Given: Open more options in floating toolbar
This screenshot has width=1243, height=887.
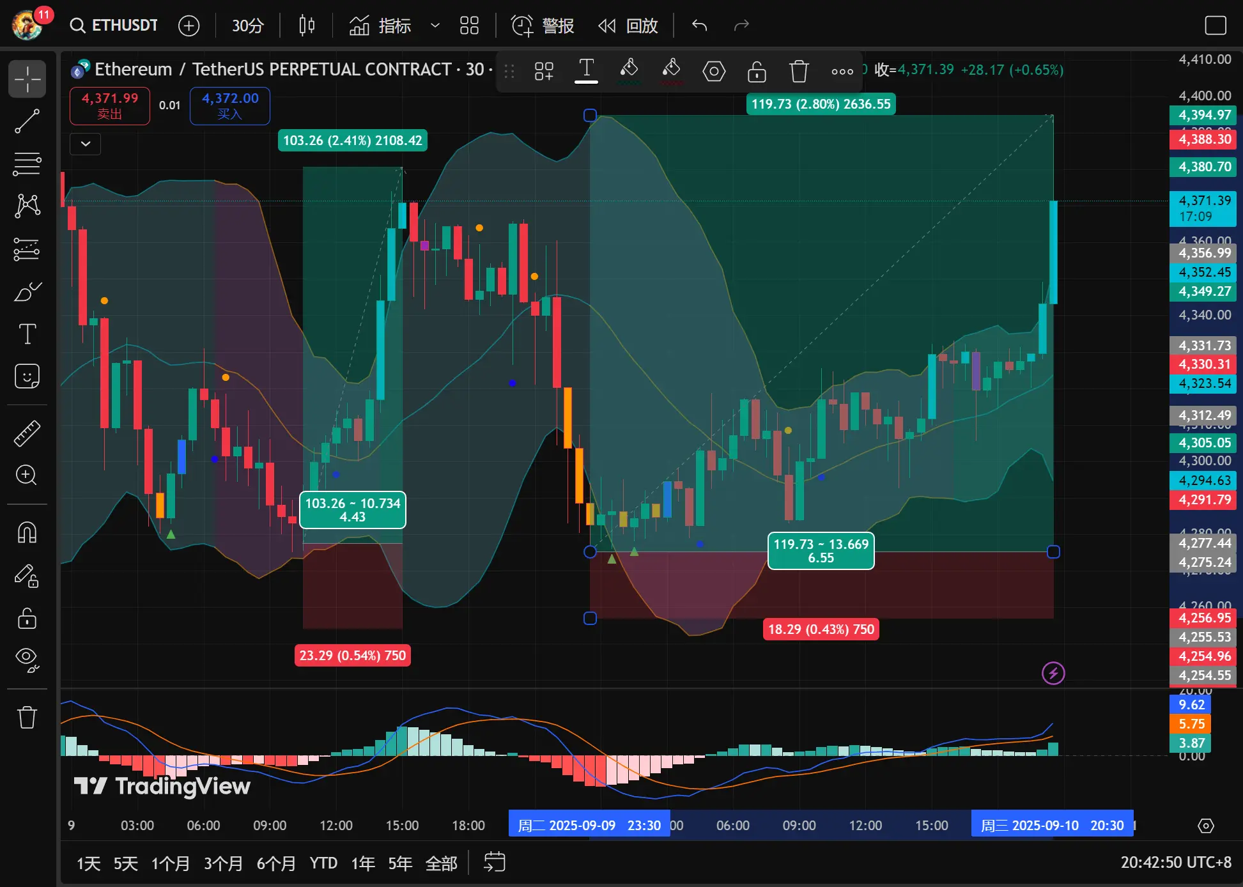Looking at the screenshot, I should pyautogui.click(x=842, y=71).
